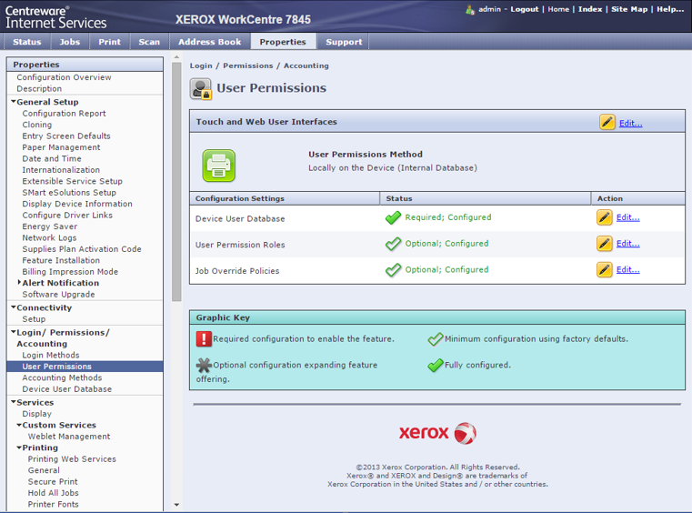Click the Xerox logo in the footer
Viewport: 692px width, 513px height.
(x=436, y=433)
